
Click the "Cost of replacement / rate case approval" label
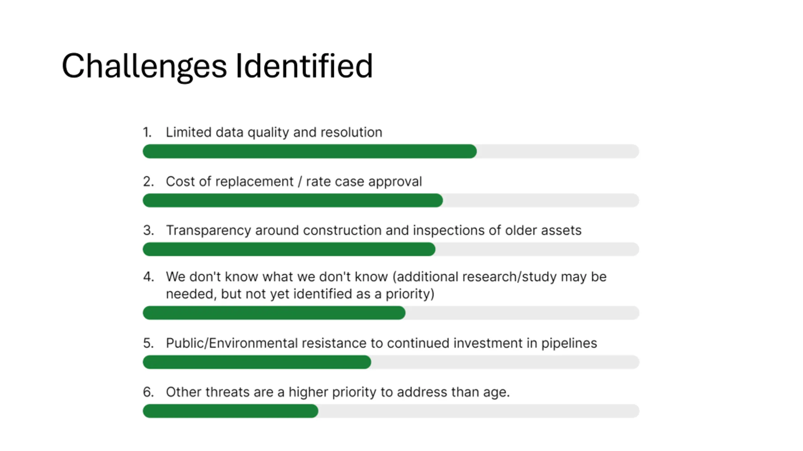tap(294, 181)
